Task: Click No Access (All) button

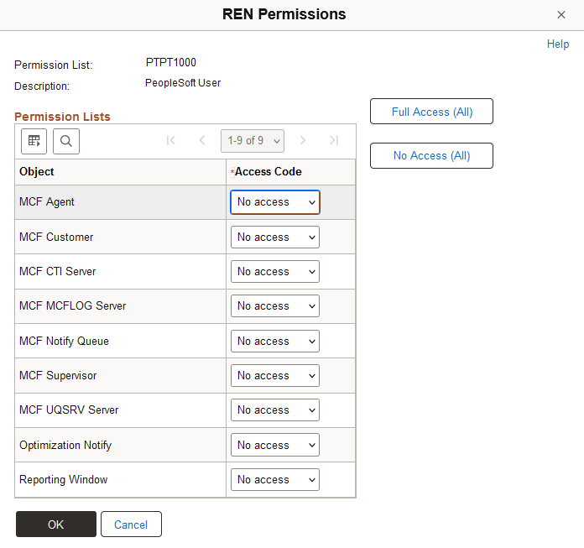Action: [x=431, y=155]
